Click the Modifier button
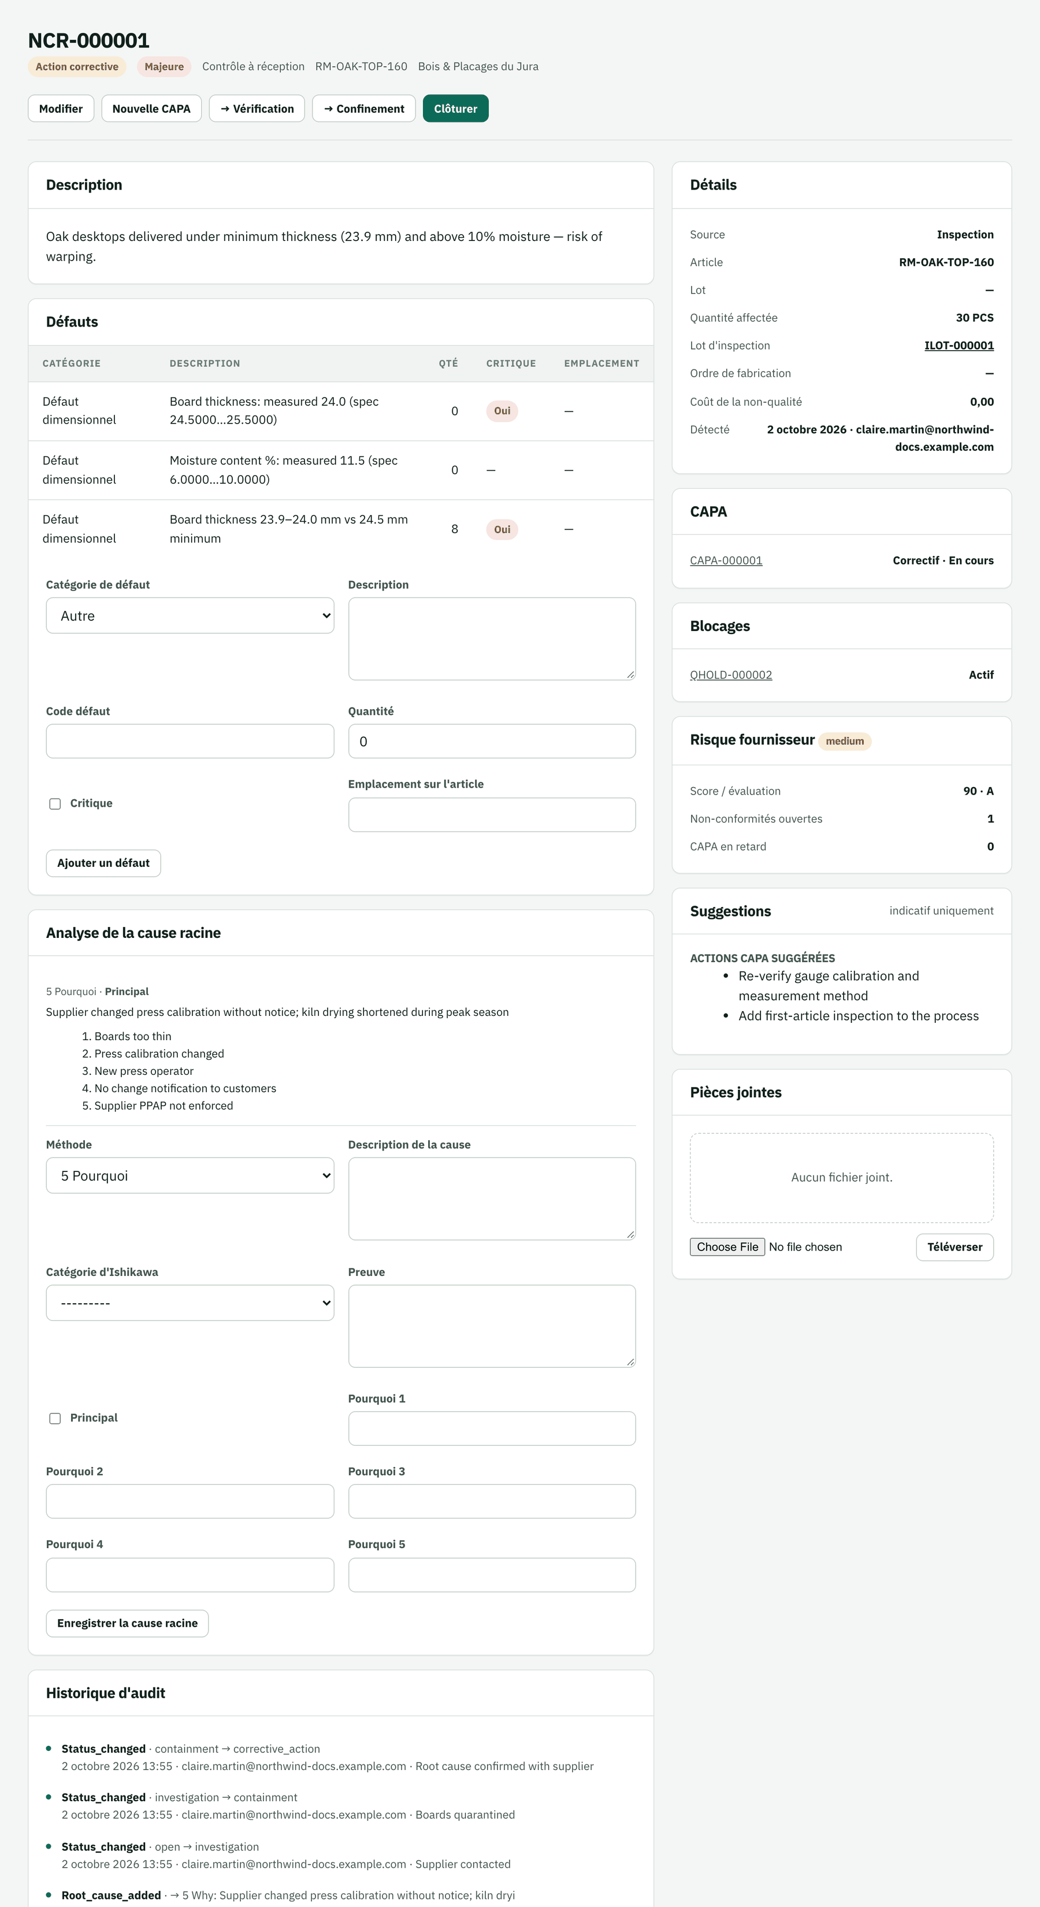Screen dimensions: 1040x1907 [x=61, y=108]
